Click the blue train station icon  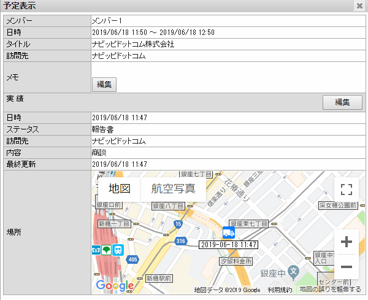pyautogui.click(x=118, y=250)
